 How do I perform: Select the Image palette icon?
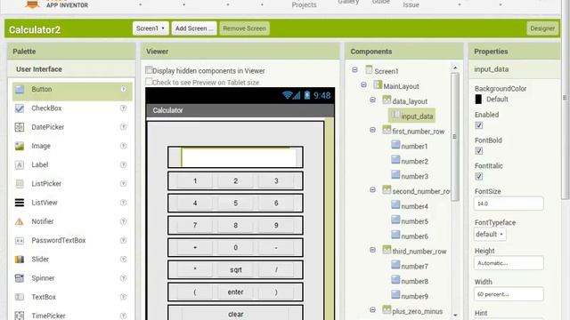(x=20, y=146)
